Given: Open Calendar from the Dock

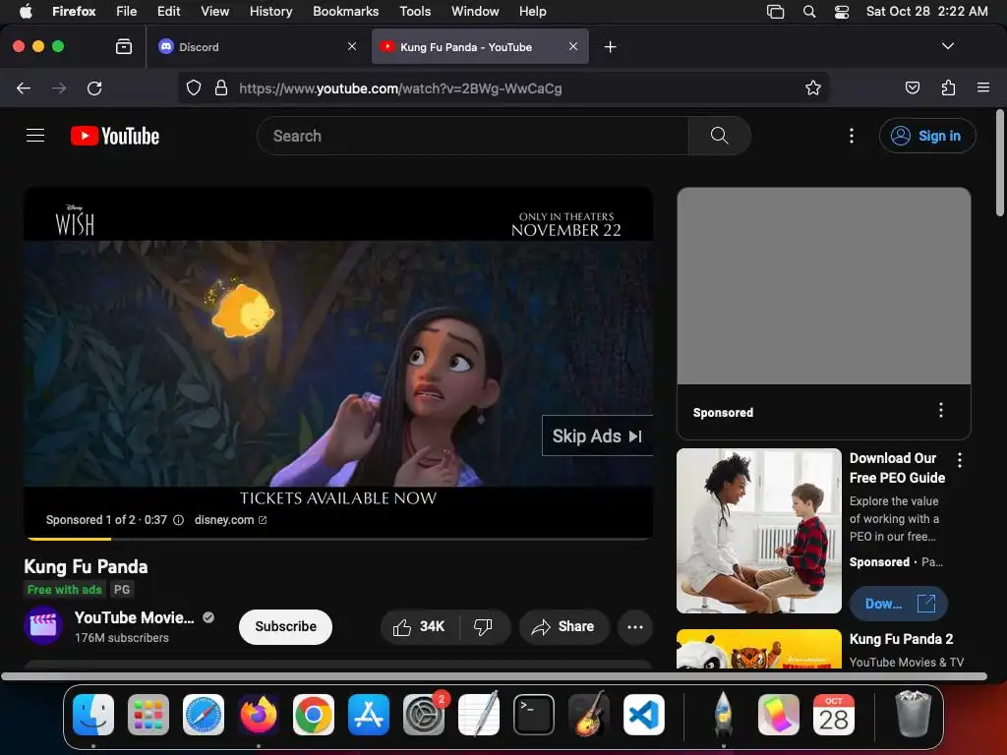Looking at the screenshot, I should click(x=834, y=715).
